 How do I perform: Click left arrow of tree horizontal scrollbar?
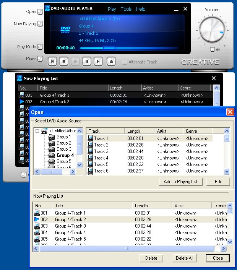click(37, 171)
